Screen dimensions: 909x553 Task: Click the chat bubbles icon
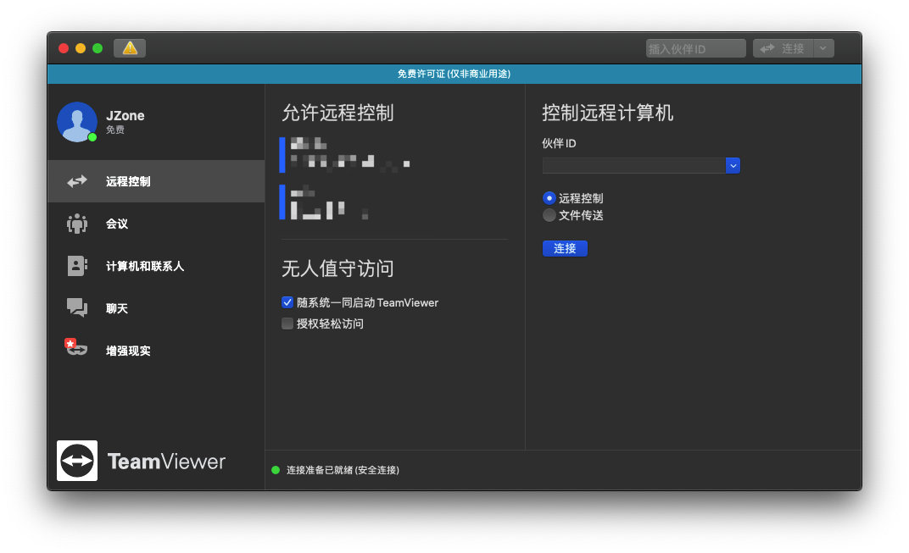[76, 307]
